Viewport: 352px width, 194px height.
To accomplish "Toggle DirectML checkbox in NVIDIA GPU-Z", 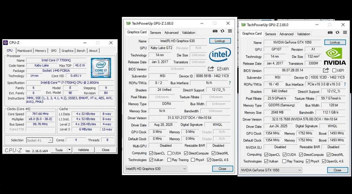I will (329, 155).
